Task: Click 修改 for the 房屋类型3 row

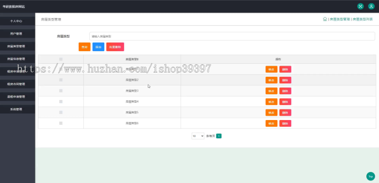Action: [272, 91]
